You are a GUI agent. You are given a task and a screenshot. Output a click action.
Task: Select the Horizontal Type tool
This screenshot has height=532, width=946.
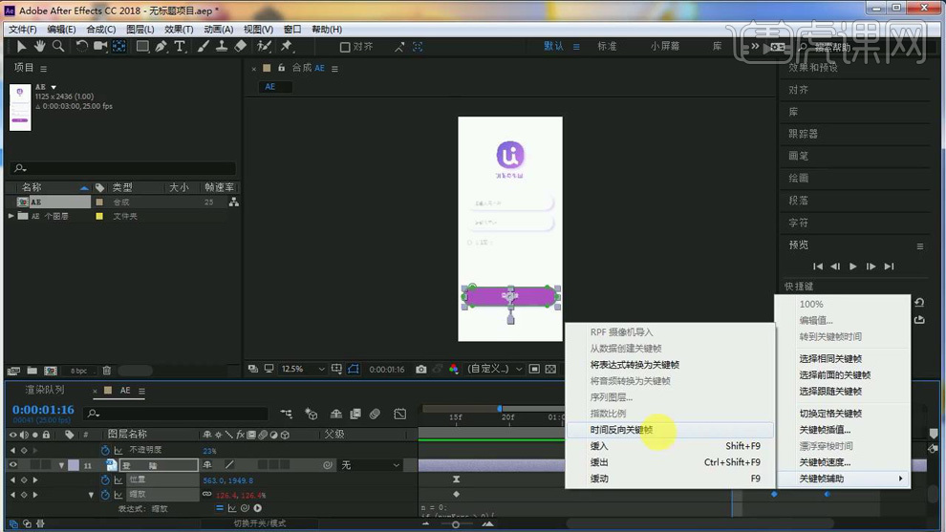point(180,46)
